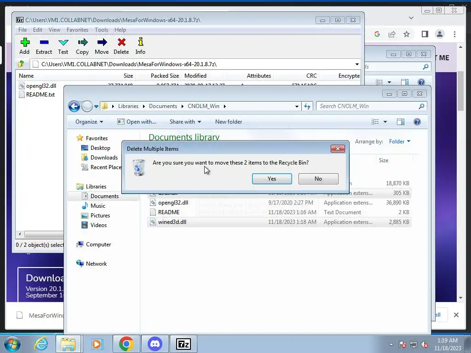Screen dimensions: 471x353
Task: Open the Share with dropdown
Action: 185,121
